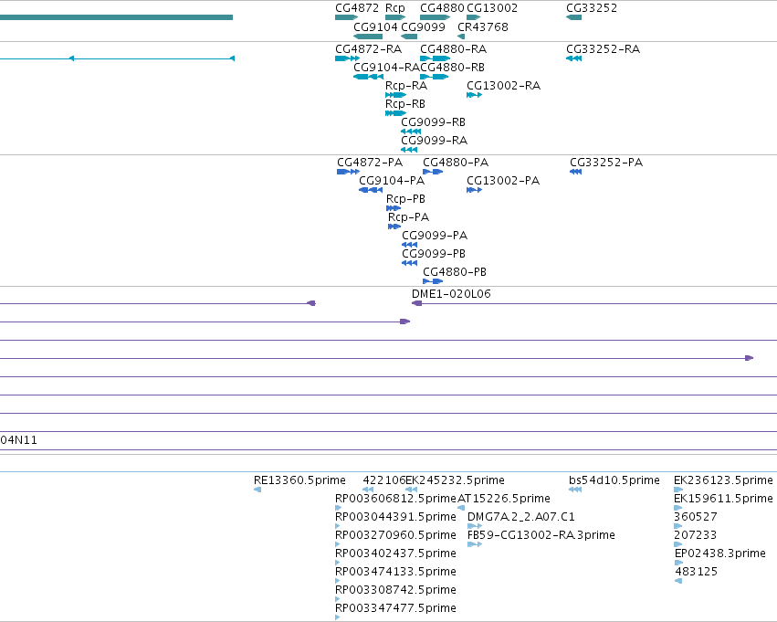Select the Rcp-RA transcript label

click(406, 86)
